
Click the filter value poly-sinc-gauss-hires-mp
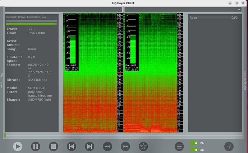coord(40,94)
